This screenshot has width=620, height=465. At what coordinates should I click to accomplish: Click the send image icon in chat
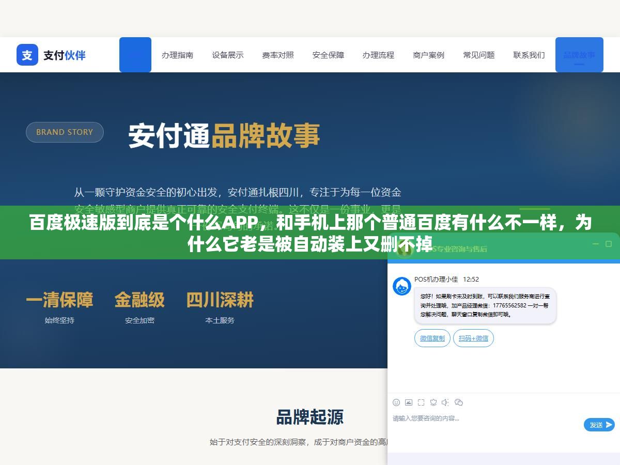(x=409, y=402)
